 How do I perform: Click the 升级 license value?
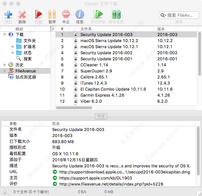[x=56, y=148]
